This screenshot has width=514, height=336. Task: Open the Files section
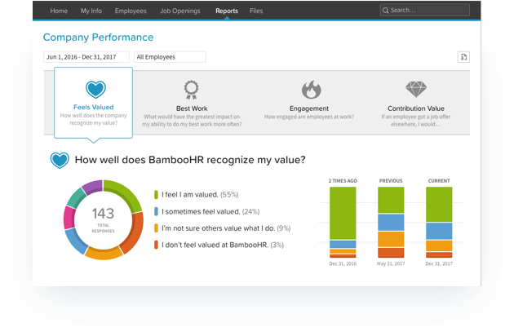pos(256,11)
